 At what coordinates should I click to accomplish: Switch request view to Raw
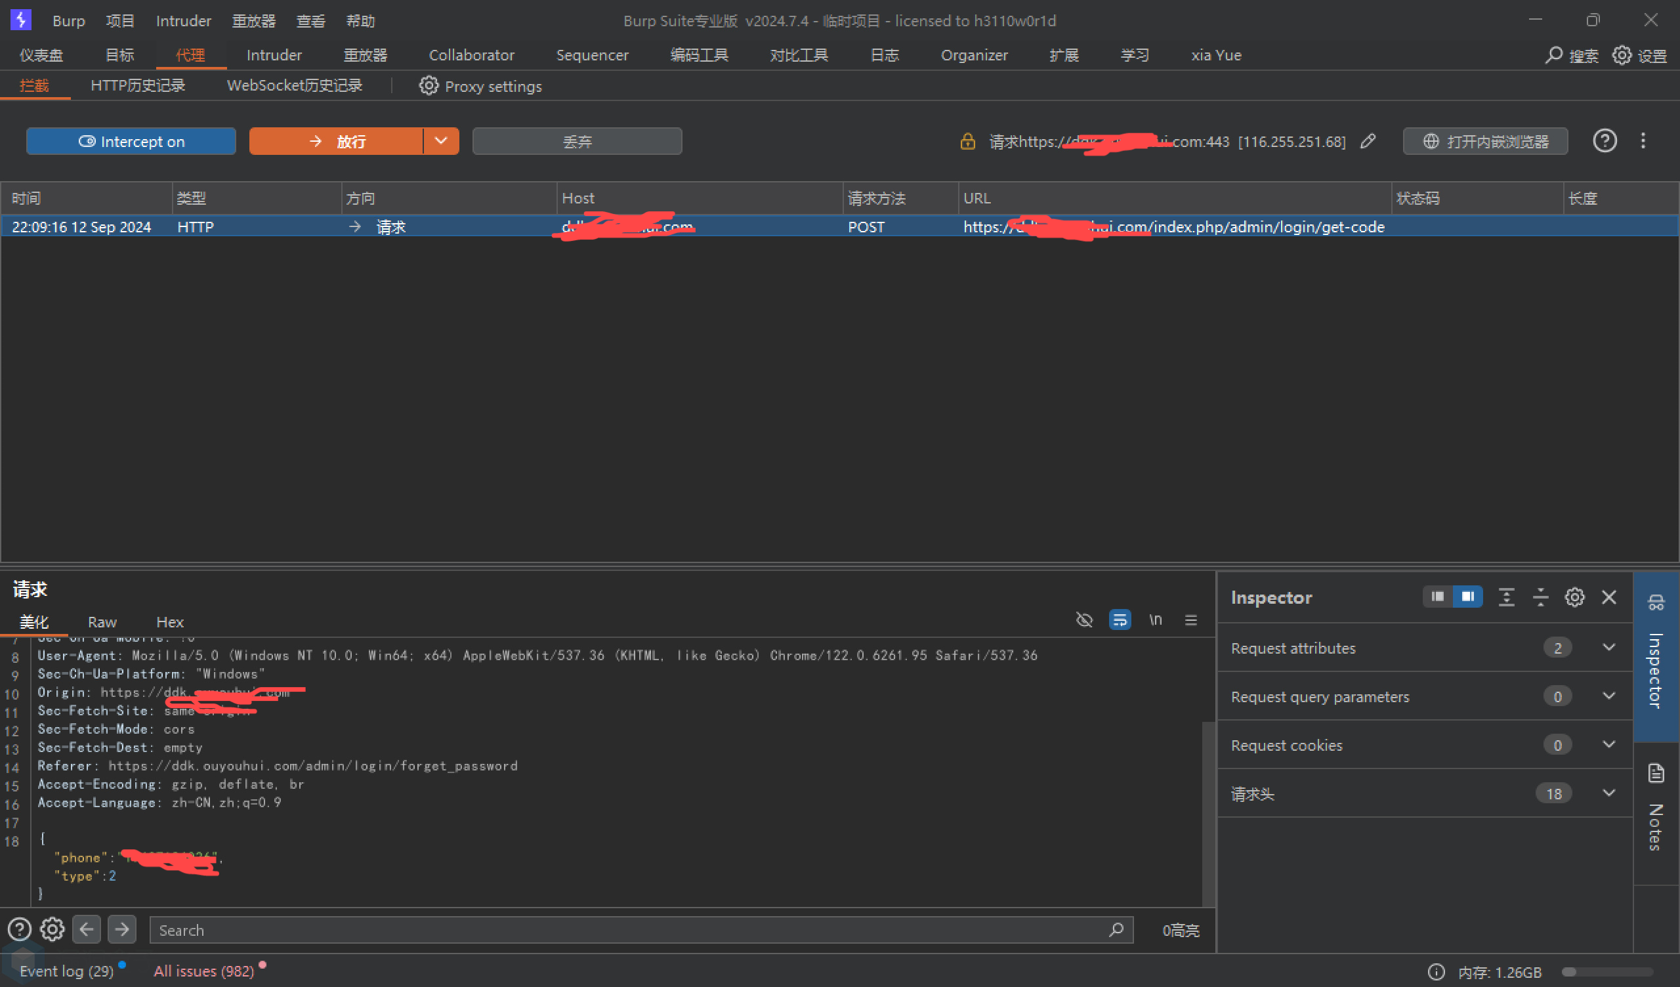102,621
